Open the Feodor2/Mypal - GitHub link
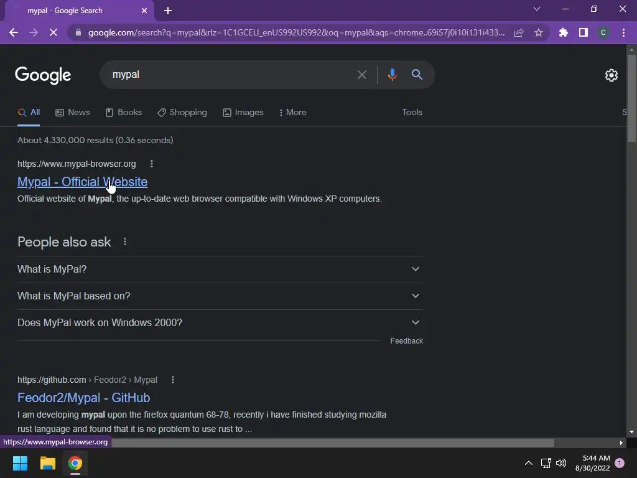This screenshot has height=478, width=637. tap(84, 398)
